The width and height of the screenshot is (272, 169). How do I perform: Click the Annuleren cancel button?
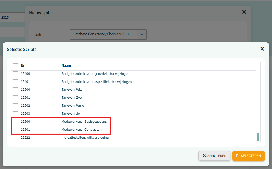coord(214,156)
